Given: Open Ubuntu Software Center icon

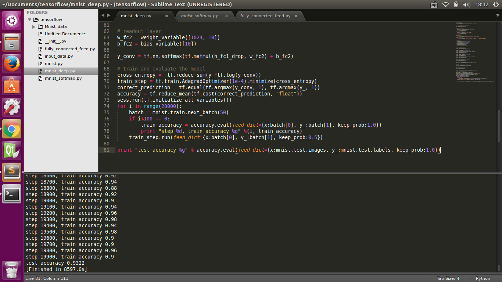Looking at the screenshot, I should click(12, 86).
